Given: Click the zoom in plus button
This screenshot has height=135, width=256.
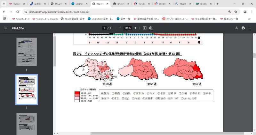Looking at the screenshot, I should pos(136,28).
